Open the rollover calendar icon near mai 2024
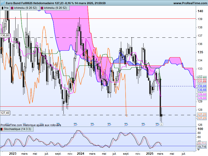 point(109,124)
